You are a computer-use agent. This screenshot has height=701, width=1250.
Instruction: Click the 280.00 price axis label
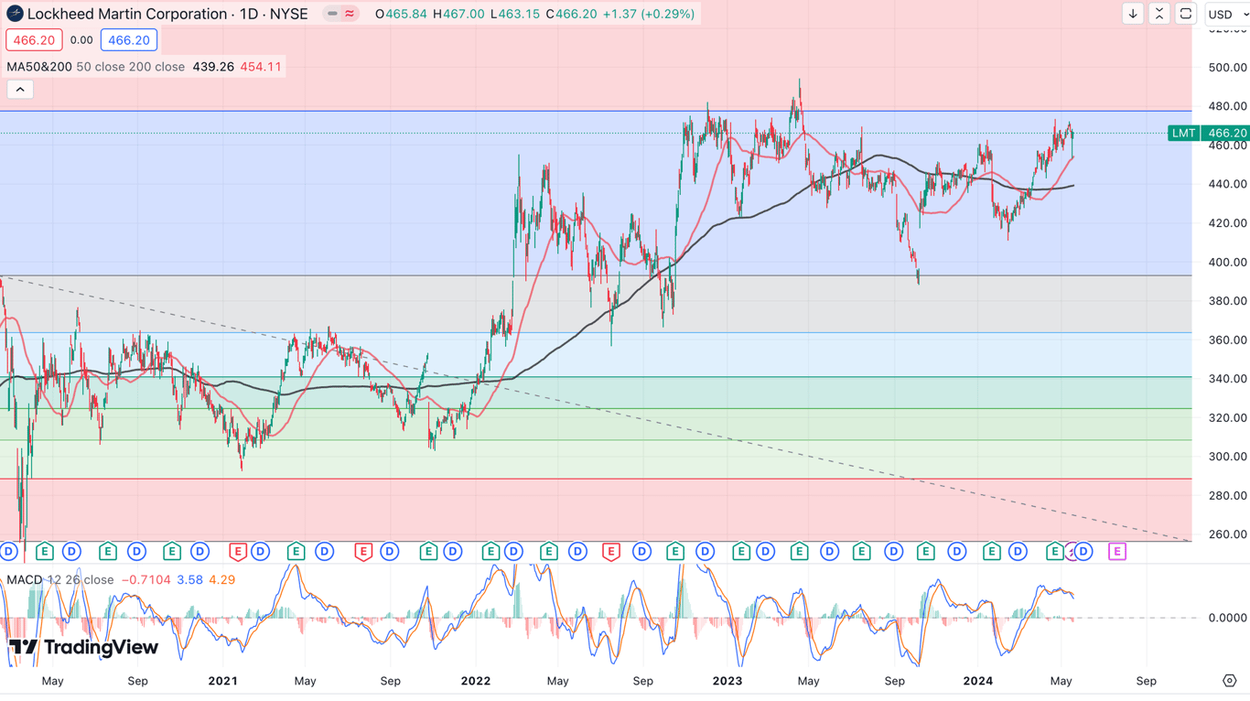pos(1227,495)
